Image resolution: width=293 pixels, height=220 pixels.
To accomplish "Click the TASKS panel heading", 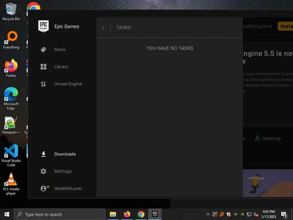I will tap(124, 27).
